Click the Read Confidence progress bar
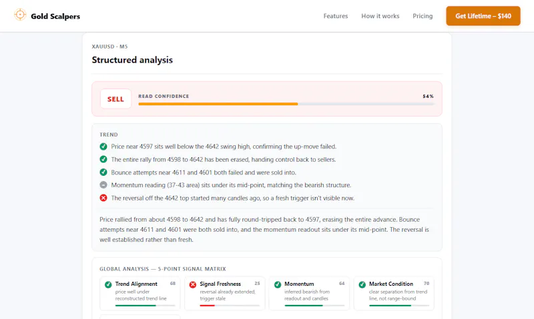 [286, 104]
